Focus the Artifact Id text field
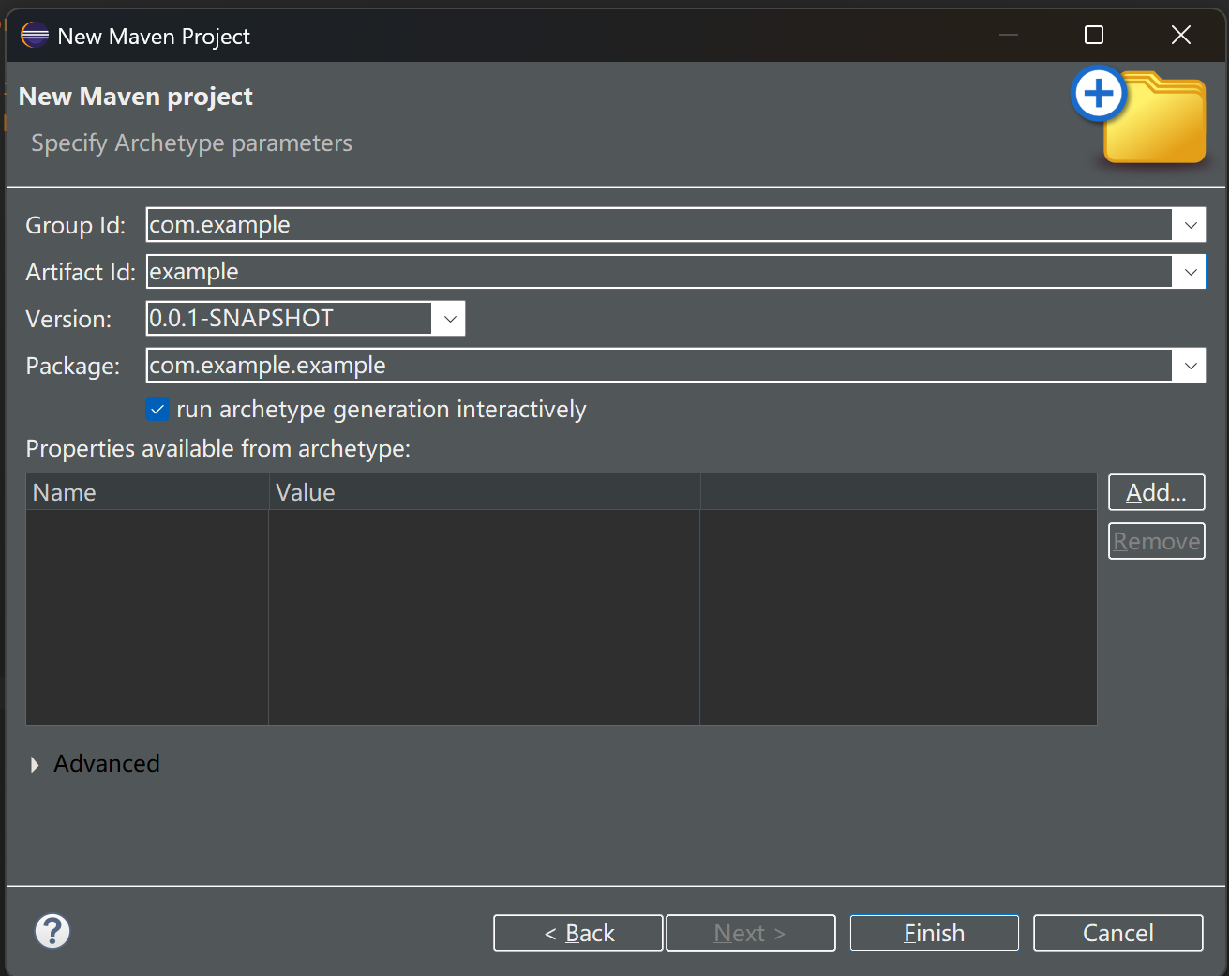Image resolution: width=1229 pixels, height=976 pixels. [656, 272]
